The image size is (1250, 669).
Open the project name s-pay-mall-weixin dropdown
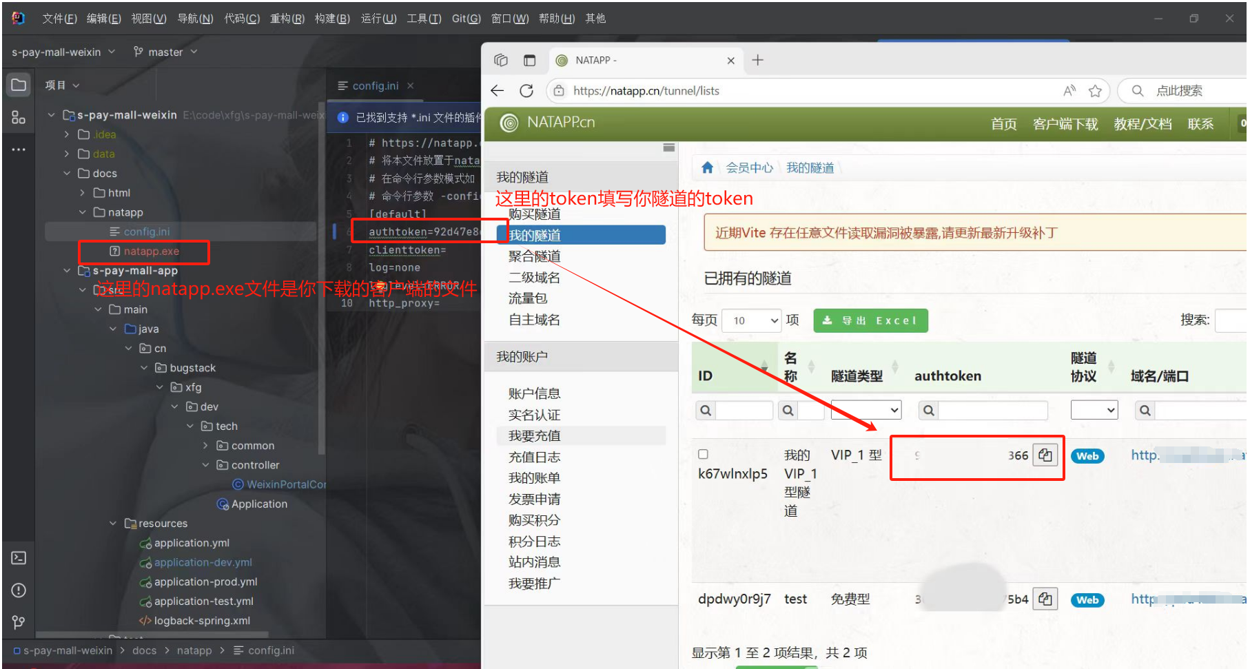click(63, 52)
